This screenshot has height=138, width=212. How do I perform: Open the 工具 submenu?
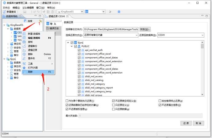[x=38, y=64]
